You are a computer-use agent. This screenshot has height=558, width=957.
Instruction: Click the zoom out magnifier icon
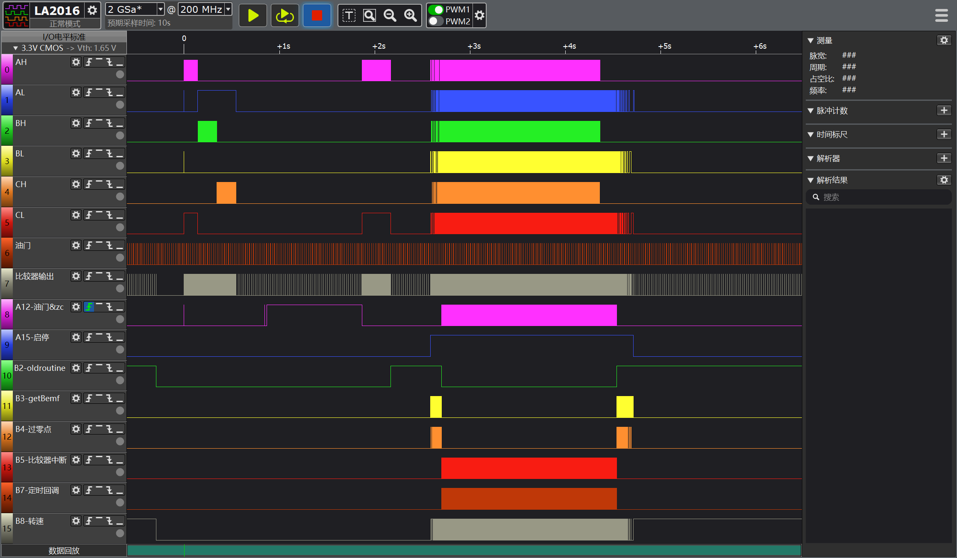[390, 16]
